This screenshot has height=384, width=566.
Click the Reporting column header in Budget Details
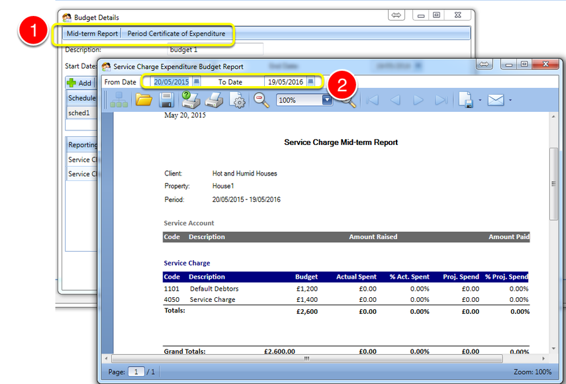click(x=82, y=145)
